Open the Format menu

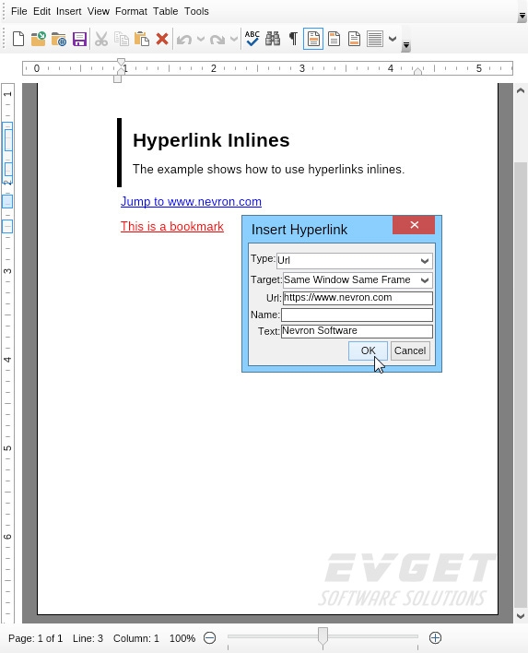point(131,11)
